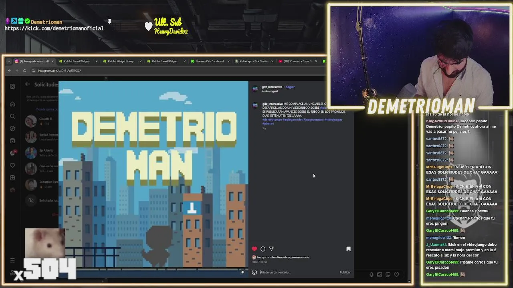The width and height of the screenshot is (513, 288).
Task: Click the sticker icon in message bar
Action: point(388,274)
